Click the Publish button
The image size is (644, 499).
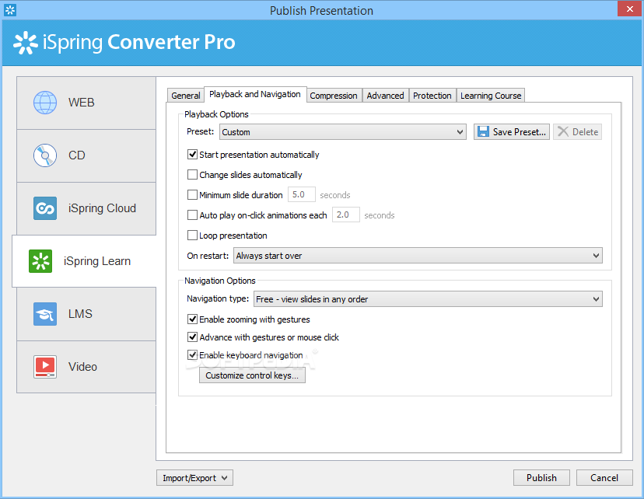(x=541, y=478)
